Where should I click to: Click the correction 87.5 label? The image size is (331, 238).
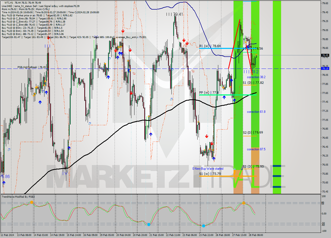pos(256,149)
